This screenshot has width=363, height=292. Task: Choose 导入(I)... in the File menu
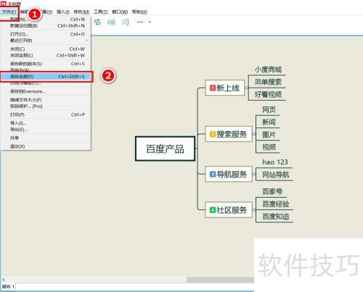(x=46, y=123)
